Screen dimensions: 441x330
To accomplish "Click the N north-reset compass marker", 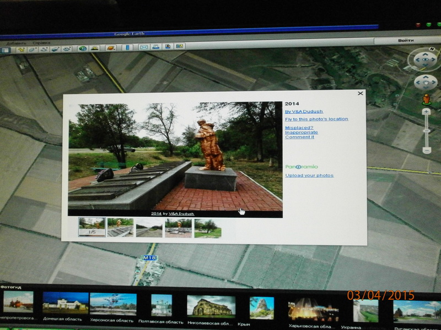I will coord(432,49).
